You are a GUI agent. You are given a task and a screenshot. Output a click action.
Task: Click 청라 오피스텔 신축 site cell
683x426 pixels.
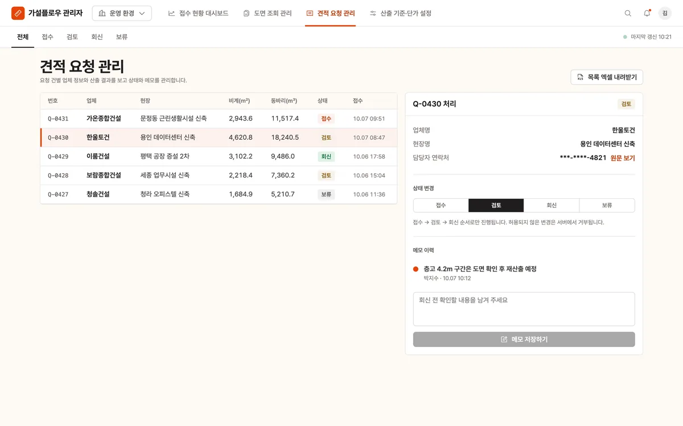164,194
